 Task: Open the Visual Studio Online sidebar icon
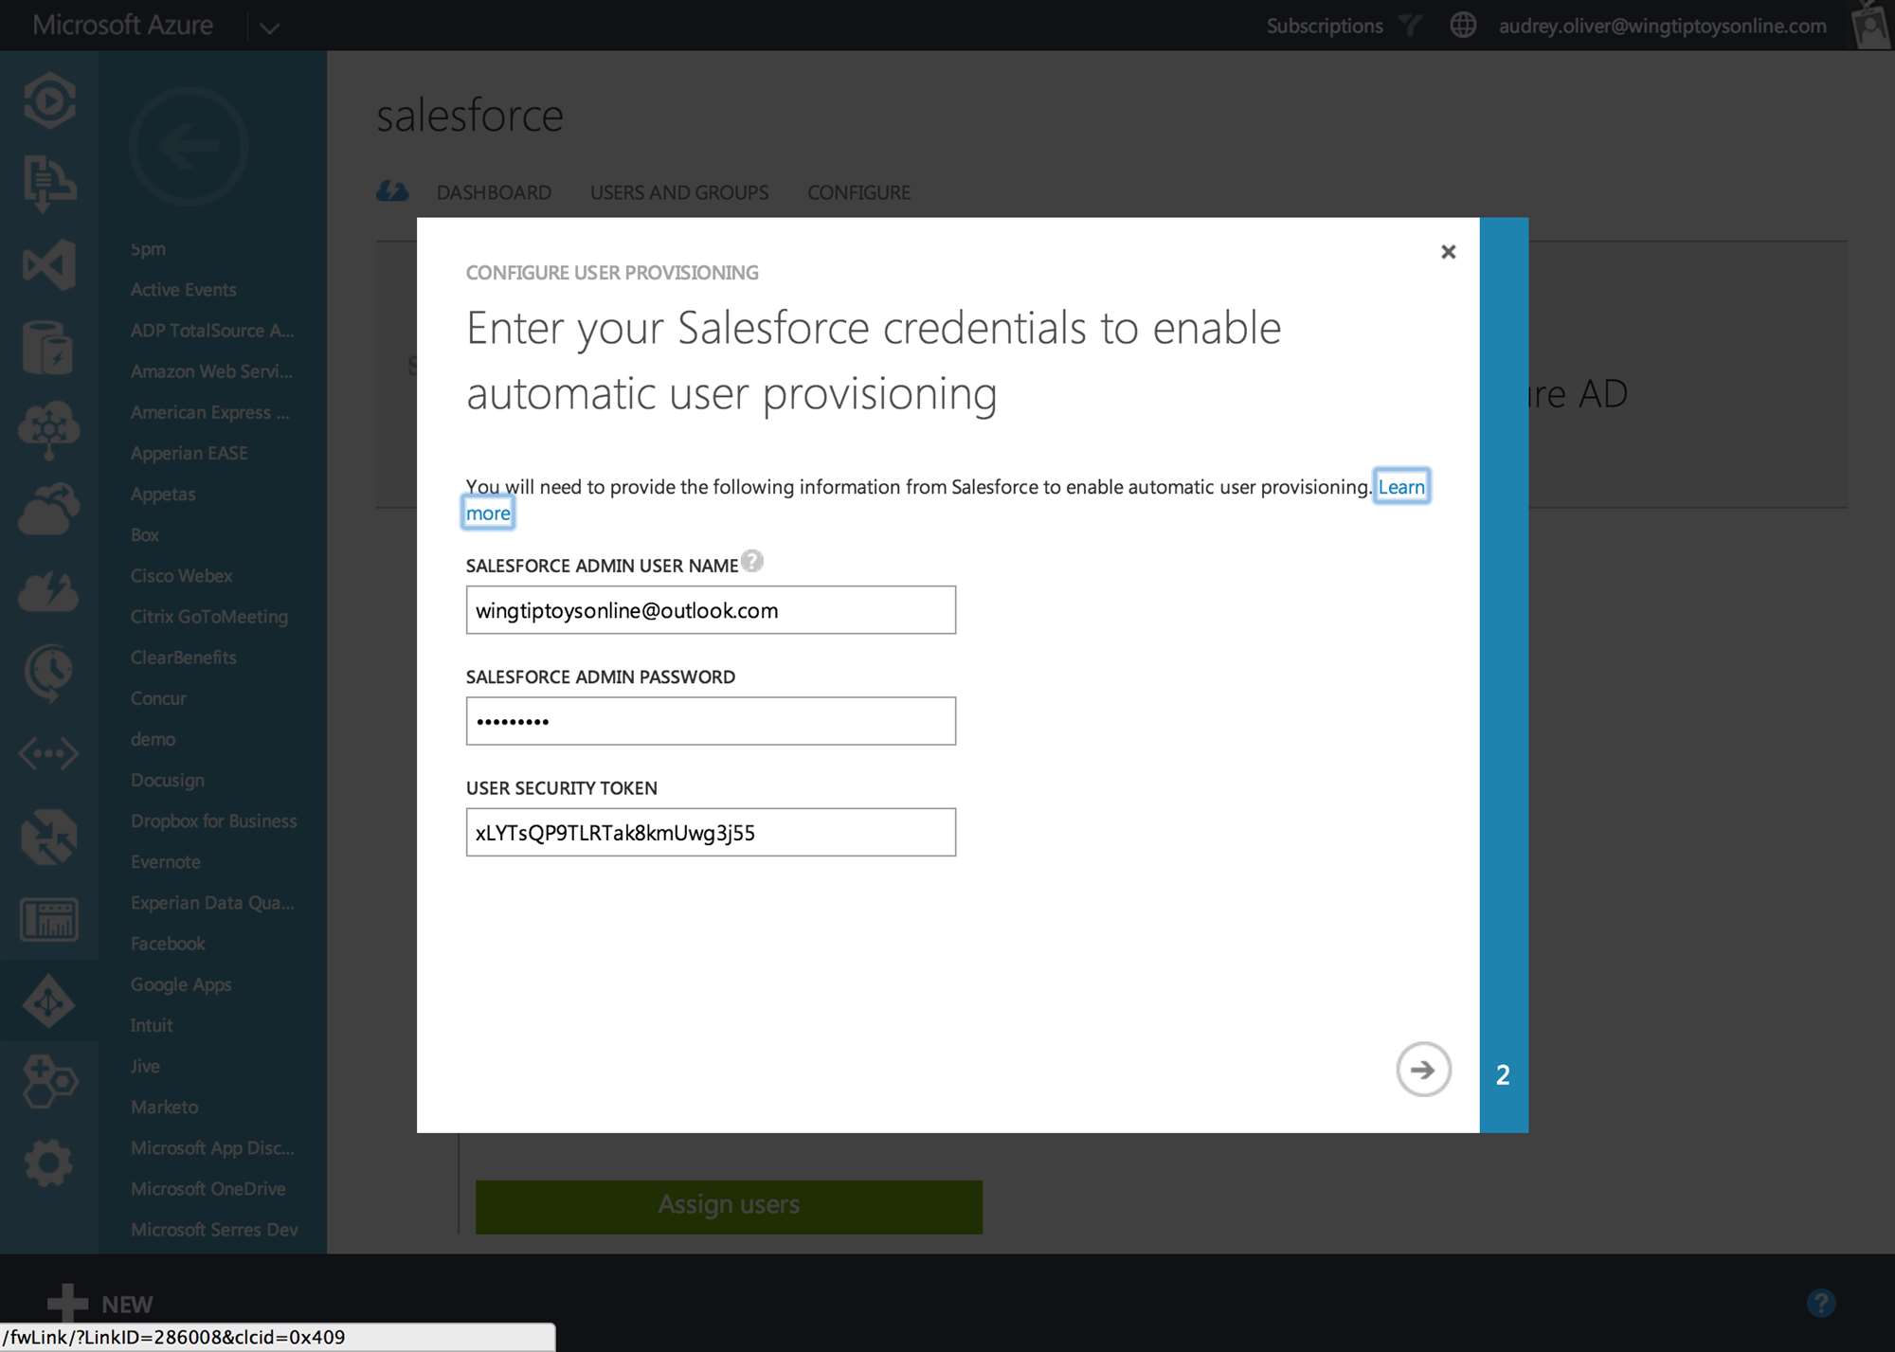point(49,264)
